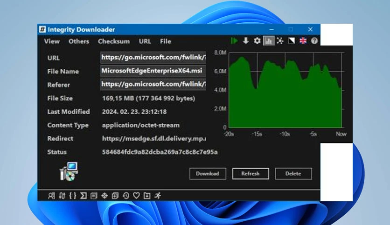Click the curly braces icon
This screenshot has height=225, width=390.
point(73,196)
